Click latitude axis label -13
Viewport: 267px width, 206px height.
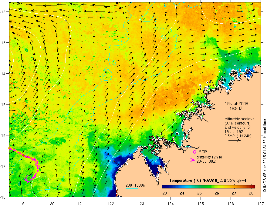3,43
